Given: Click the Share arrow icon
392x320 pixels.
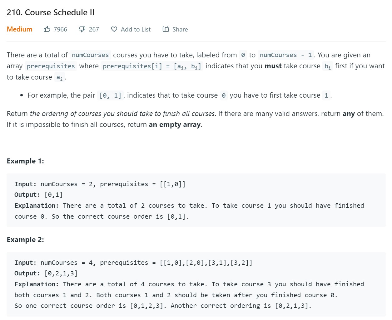Looking at the screenshot, I should [166, 29].
